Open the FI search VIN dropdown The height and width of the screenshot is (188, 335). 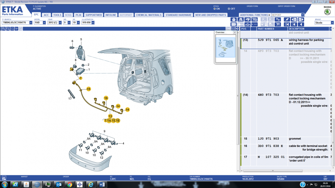click(x=31, y=23)
